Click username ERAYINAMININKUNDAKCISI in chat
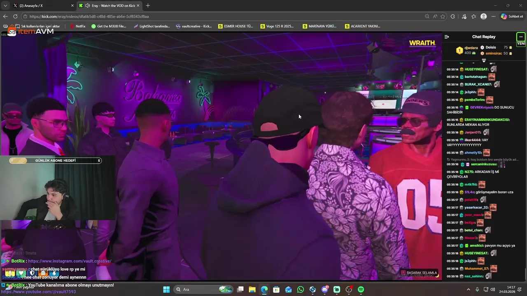 [x=487, y=120]
